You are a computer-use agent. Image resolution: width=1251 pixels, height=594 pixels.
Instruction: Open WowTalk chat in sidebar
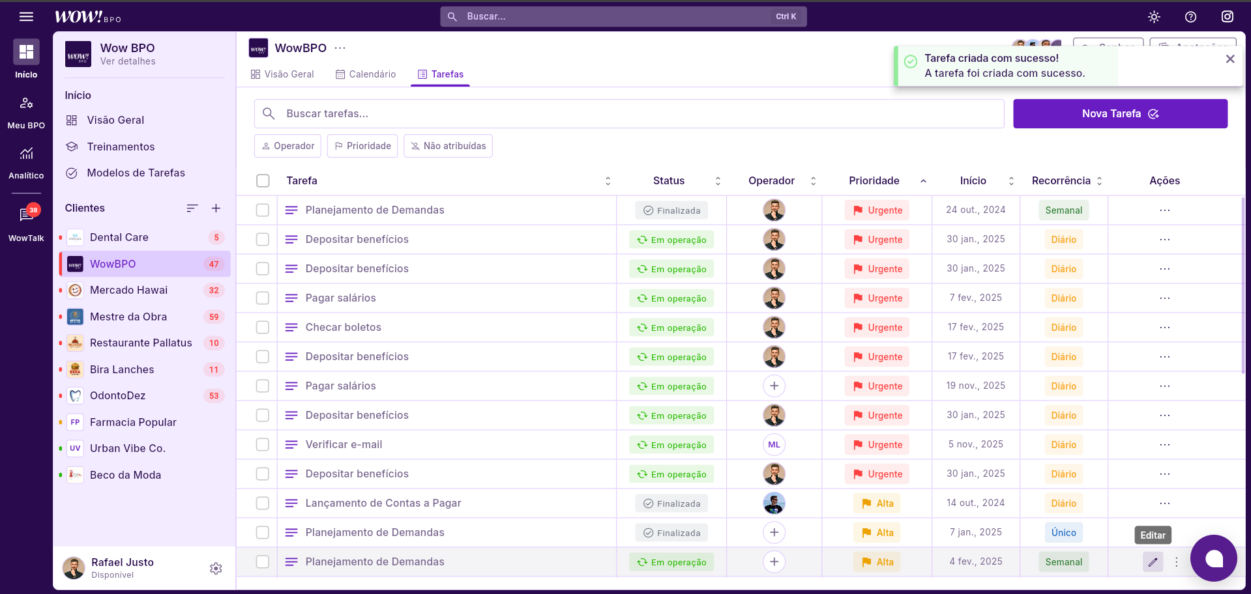[x=26, y=223]
